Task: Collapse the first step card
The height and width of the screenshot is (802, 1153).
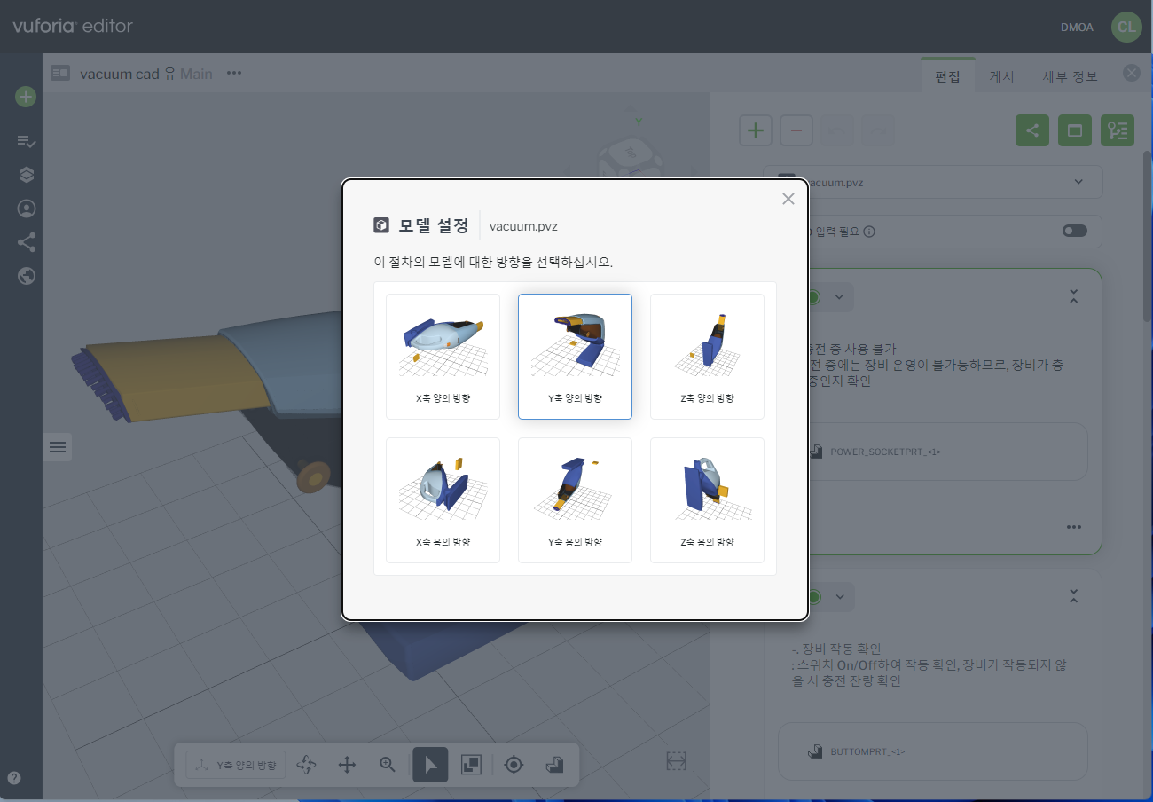Action: [1073, 296]
